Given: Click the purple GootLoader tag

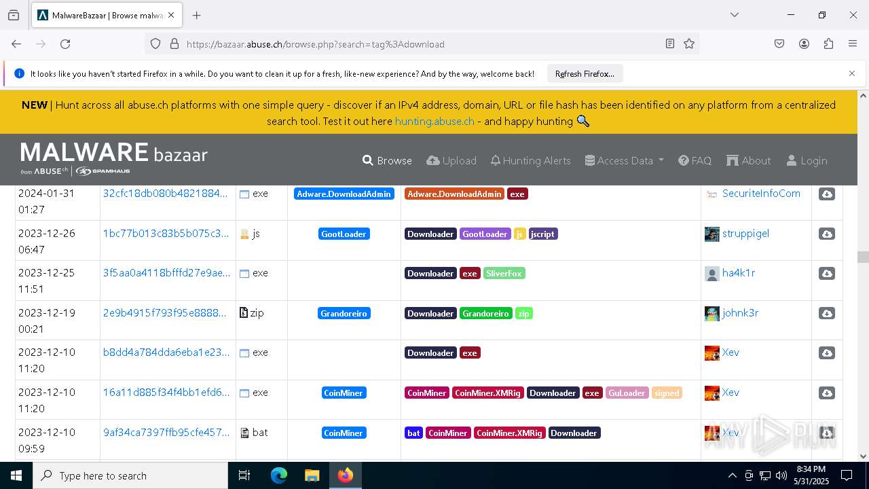Looking at the screenshot, I should [x=485, y=234].
